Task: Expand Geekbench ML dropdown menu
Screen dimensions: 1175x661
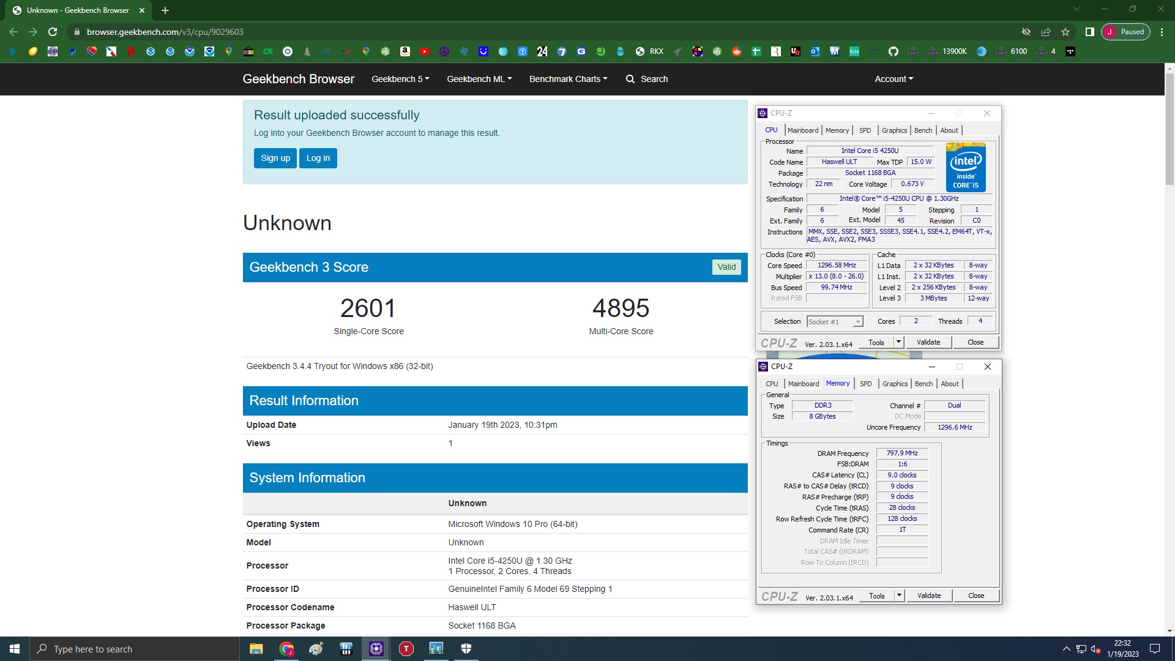Action: click(479, 79)
